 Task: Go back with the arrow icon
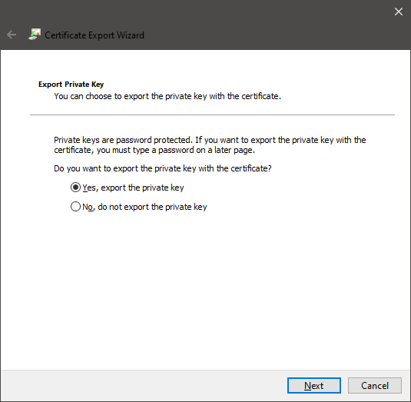(12, 35)
